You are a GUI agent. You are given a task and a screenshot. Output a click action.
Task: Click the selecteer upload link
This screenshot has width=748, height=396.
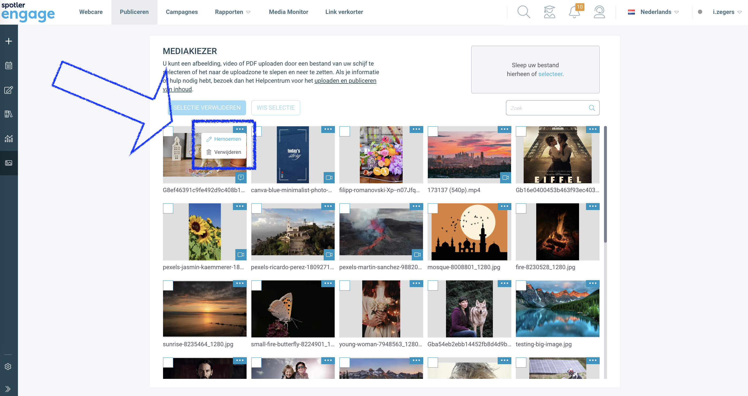point(550,74)
